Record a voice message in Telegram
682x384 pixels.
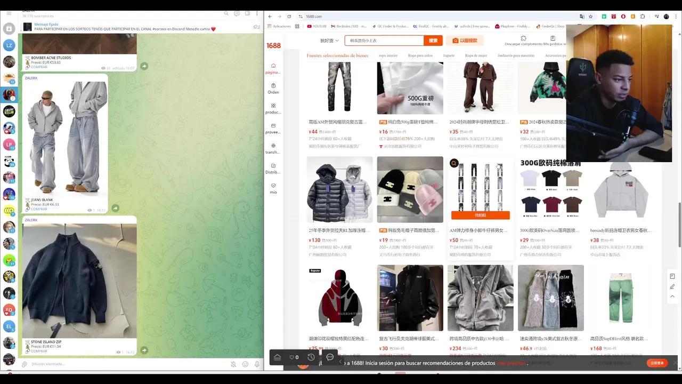257,364
